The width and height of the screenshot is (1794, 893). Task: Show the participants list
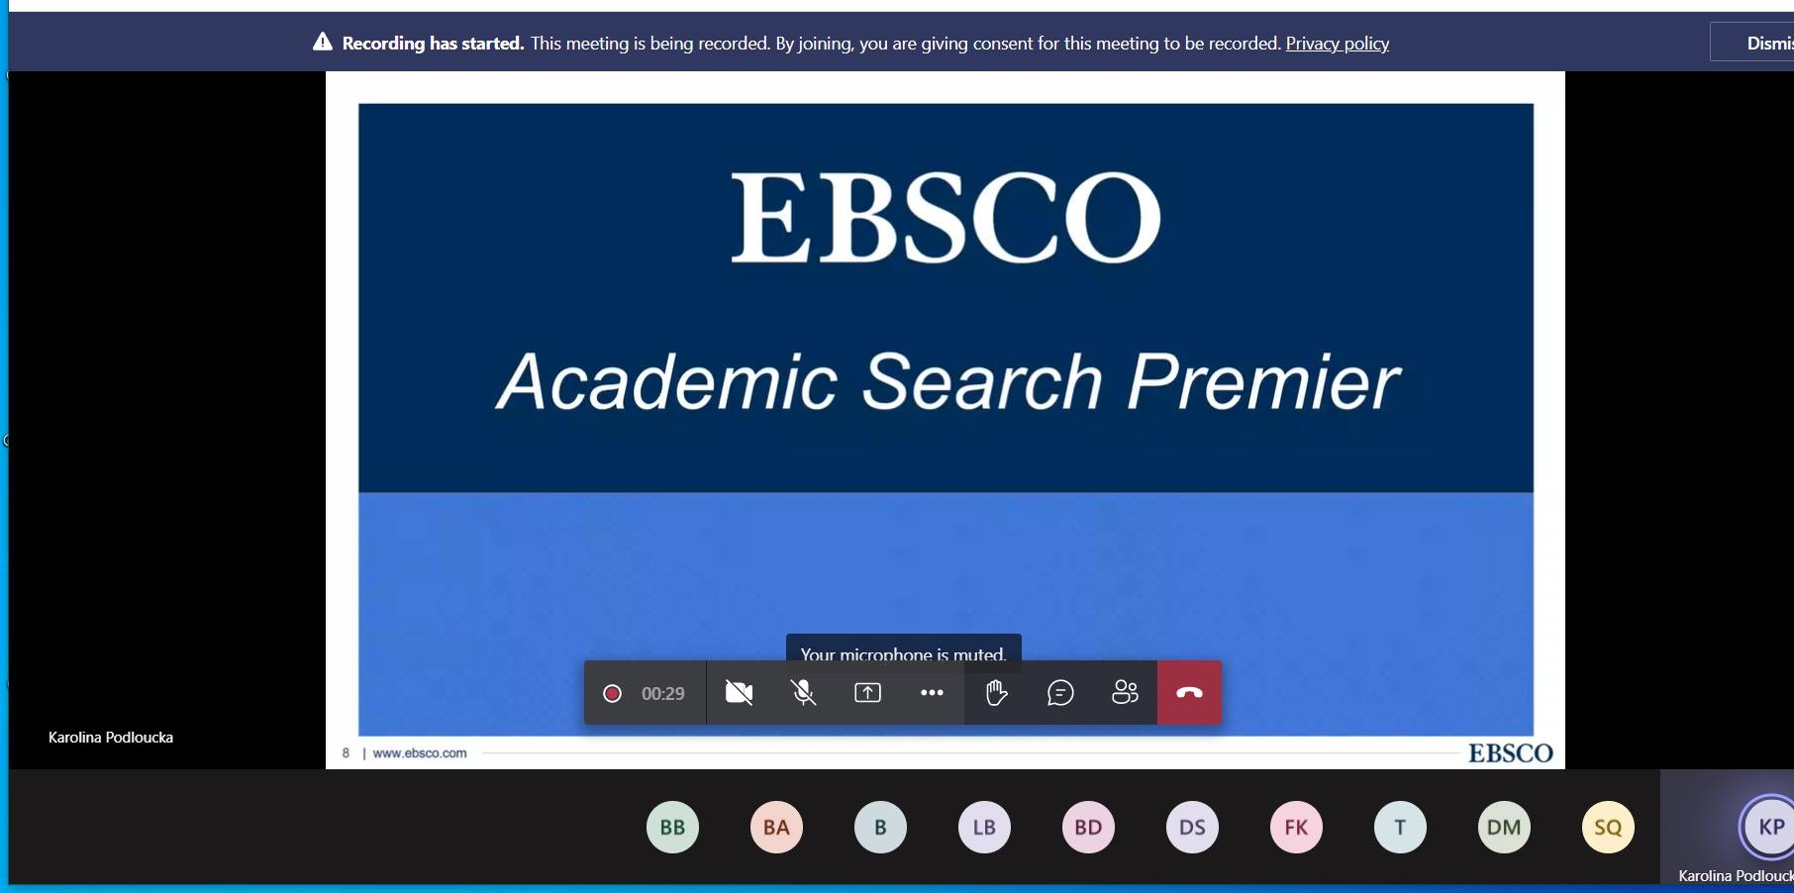point(1125,693)
